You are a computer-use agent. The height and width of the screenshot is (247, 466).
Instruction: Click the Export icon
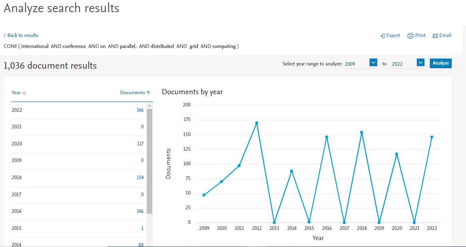click(x=383, y=36)
